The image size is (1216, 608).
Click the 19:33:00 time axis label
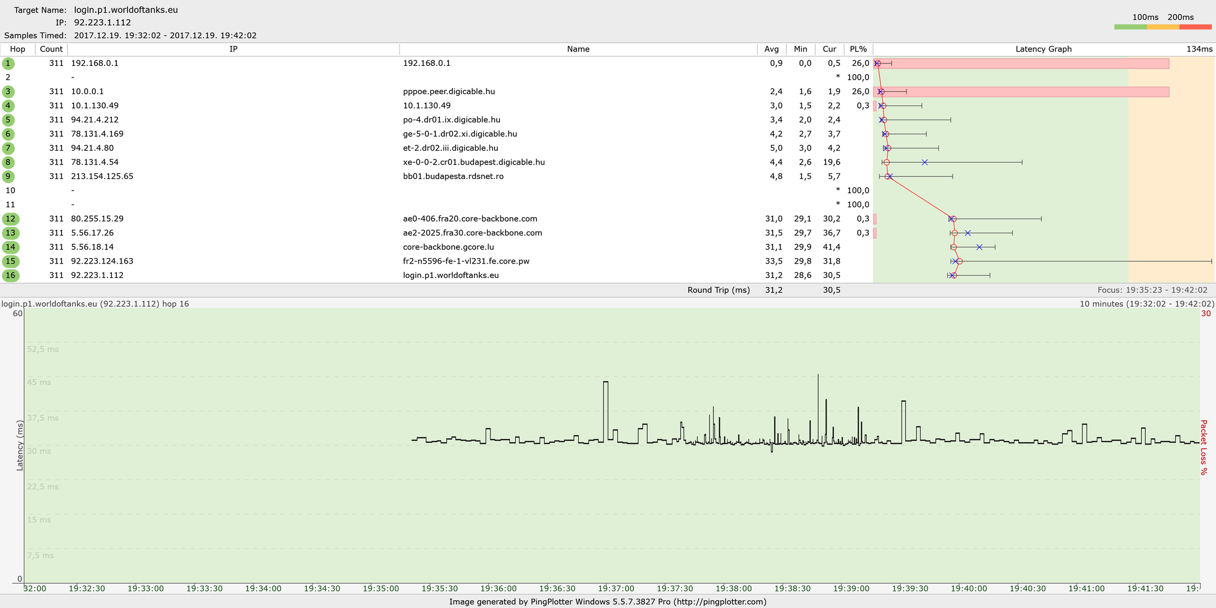[146, 589]
